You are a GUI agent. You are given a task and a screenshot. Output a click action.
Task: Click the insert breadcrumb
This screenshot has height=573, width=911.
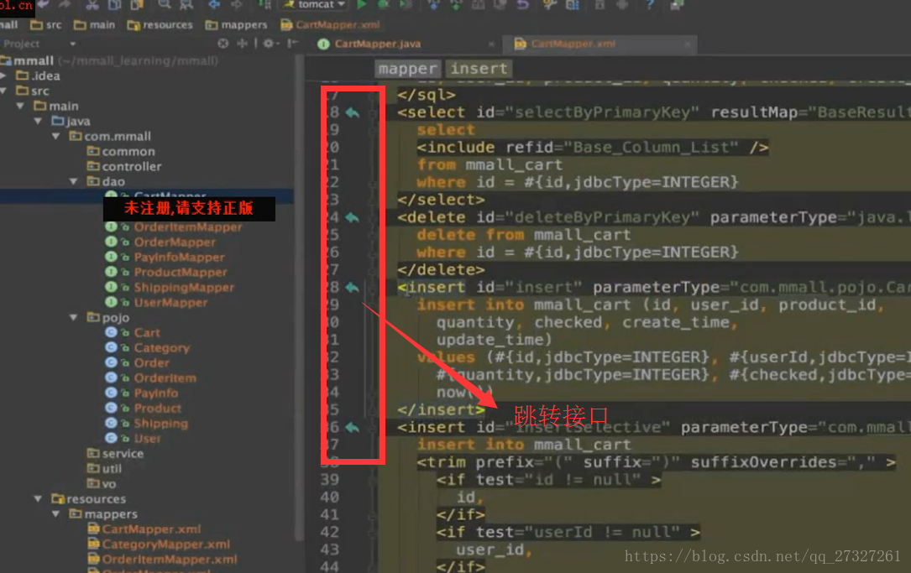point(479,69)
